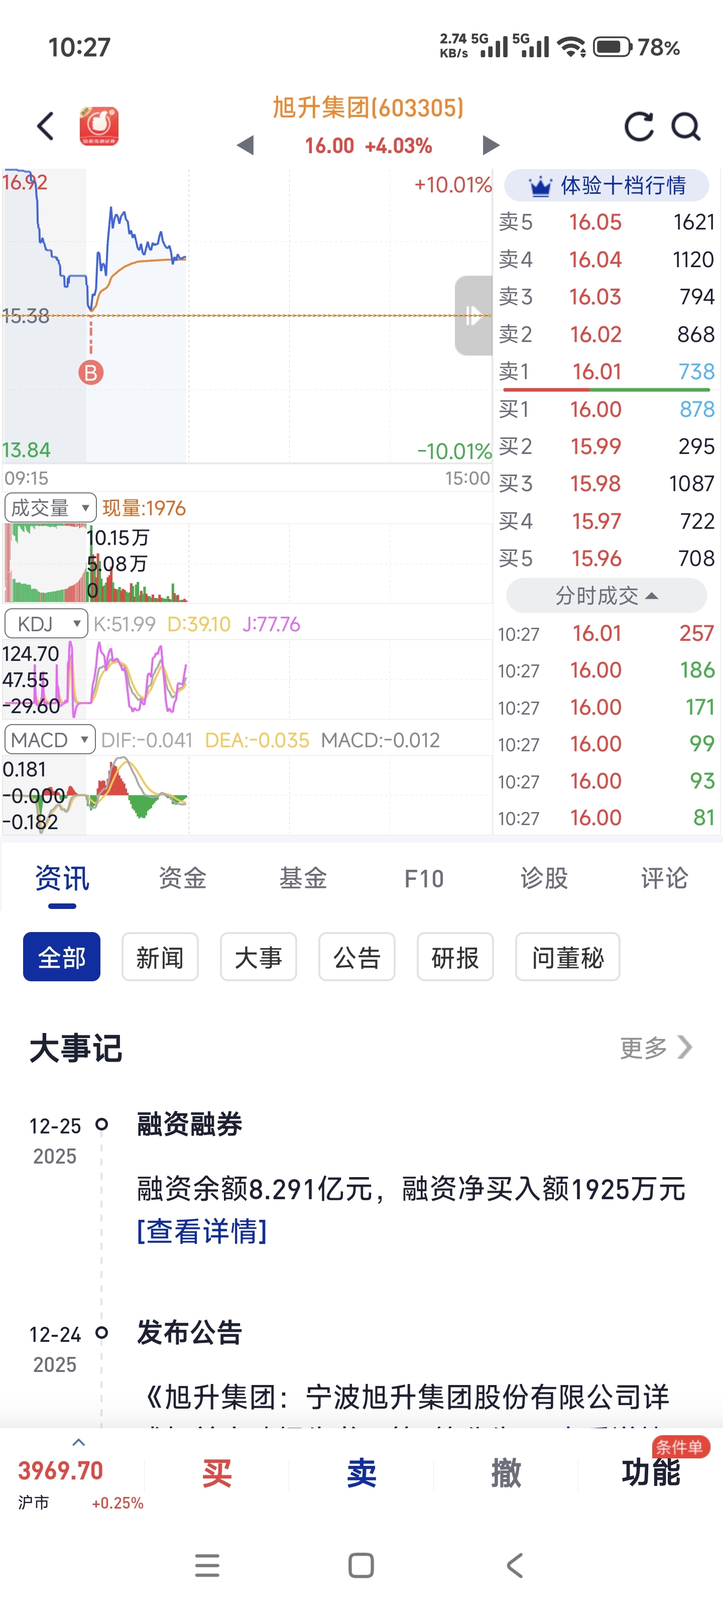Tap the back arrow icon
The height and width of the screenshot is (1607, 723).
tap(46, 126)
